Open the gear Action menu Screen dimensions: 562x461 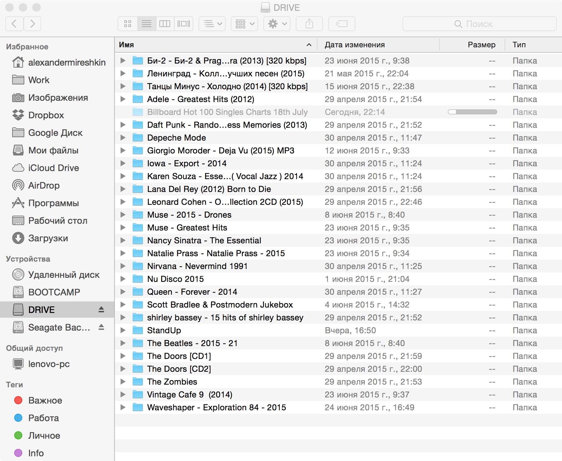pos(277,24)
